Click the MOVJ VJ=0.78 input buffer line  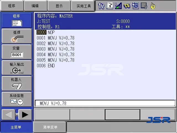(105, 103)
